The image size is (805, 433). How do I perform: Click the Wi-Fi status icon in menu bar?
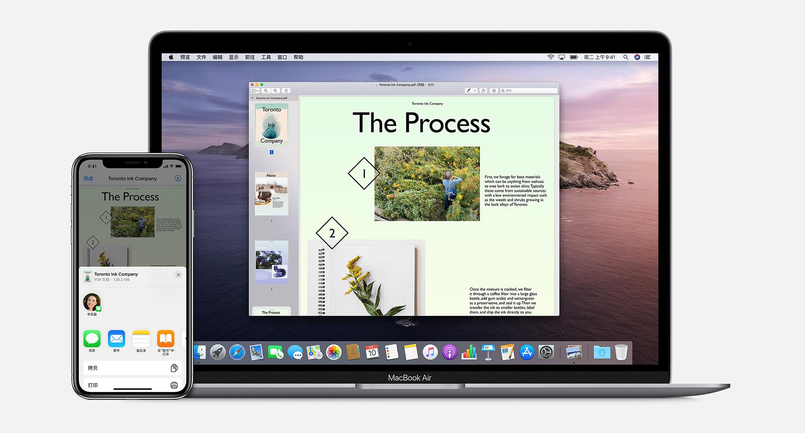(x=551, y=57)
